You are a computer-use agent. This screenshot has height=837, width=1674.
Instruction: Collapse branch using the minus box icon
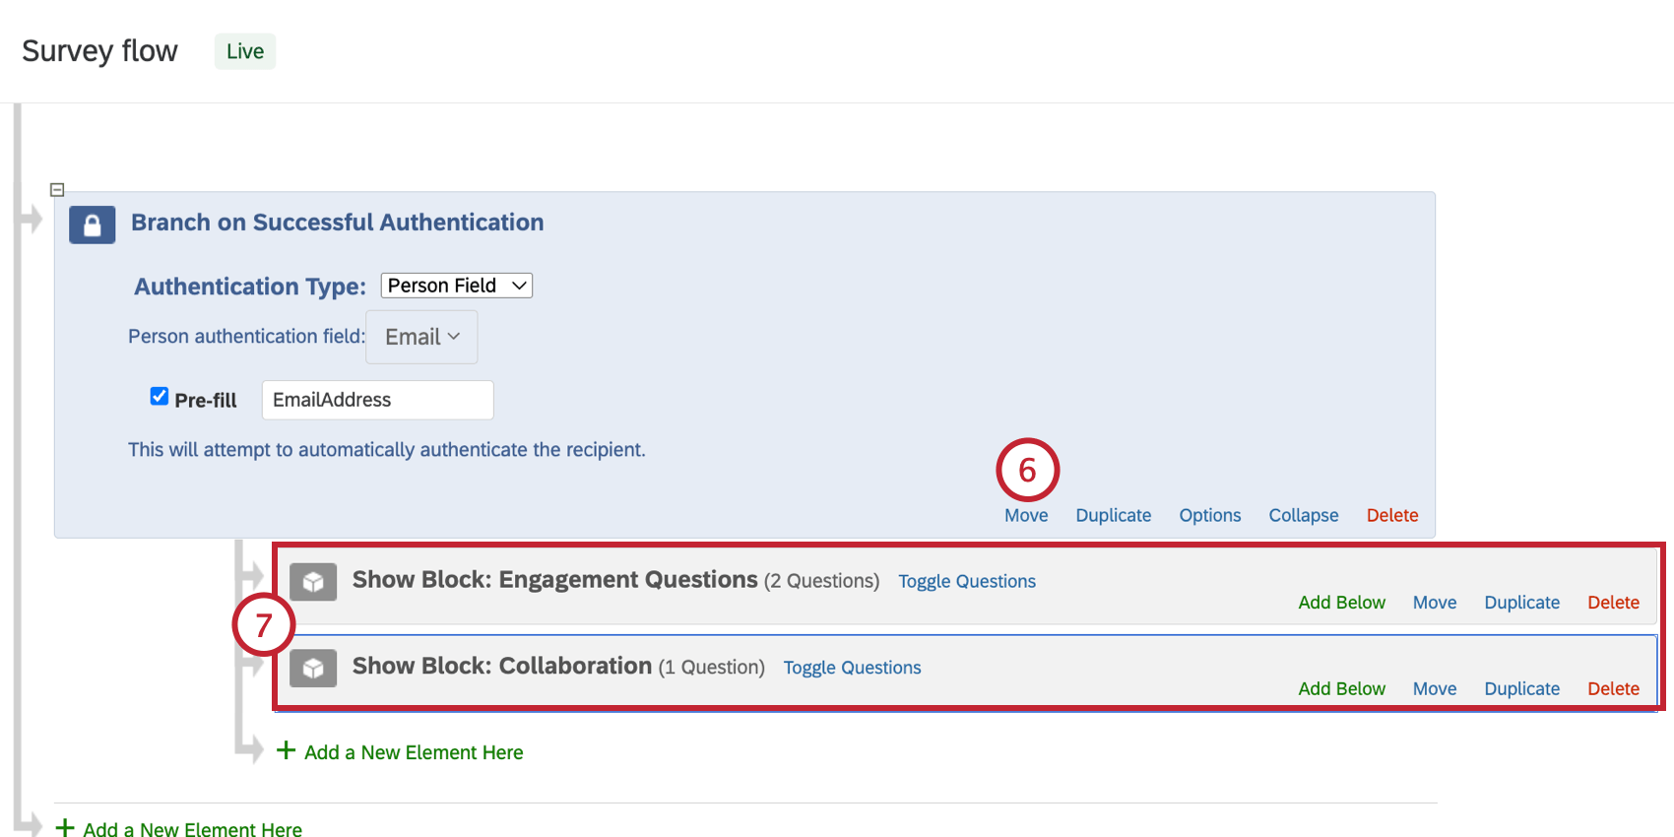click(x=57, y=189)
